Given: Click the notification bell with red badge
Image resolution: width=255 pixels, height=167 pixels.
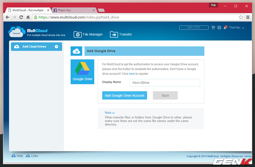Looking at the screenshot, I should (225, 28).
